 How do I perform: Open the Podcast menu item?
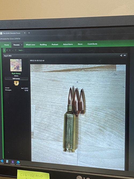(x=55, y=44)
